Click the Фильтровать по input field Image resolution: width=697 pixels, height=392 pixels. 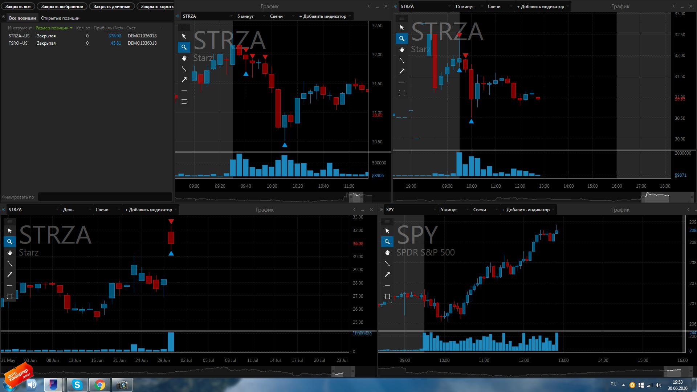click(105, 197)
